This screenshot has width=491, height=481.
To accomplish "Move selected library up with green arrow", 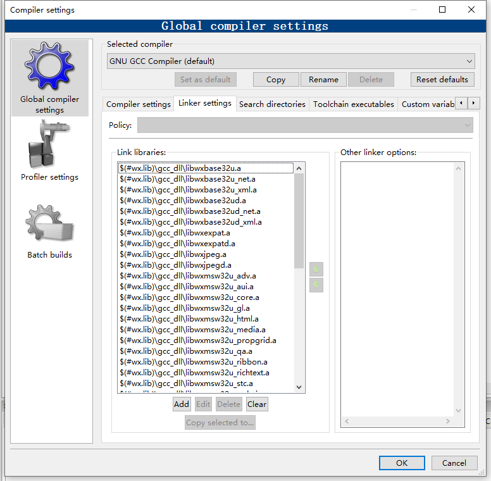I will (316, 270).
